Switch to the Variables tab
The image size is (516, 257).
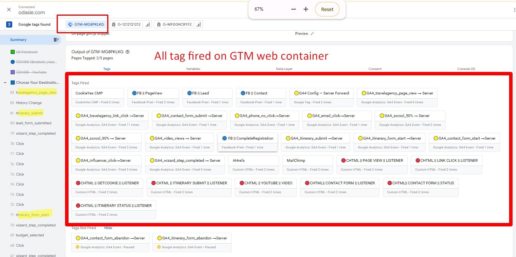click(x=193, y=69)
